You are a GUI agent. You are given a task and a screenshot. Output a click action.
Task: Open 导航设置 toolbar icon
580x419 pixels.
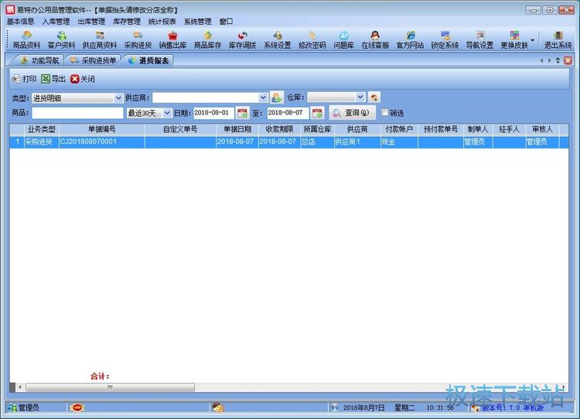pos(479,40)
